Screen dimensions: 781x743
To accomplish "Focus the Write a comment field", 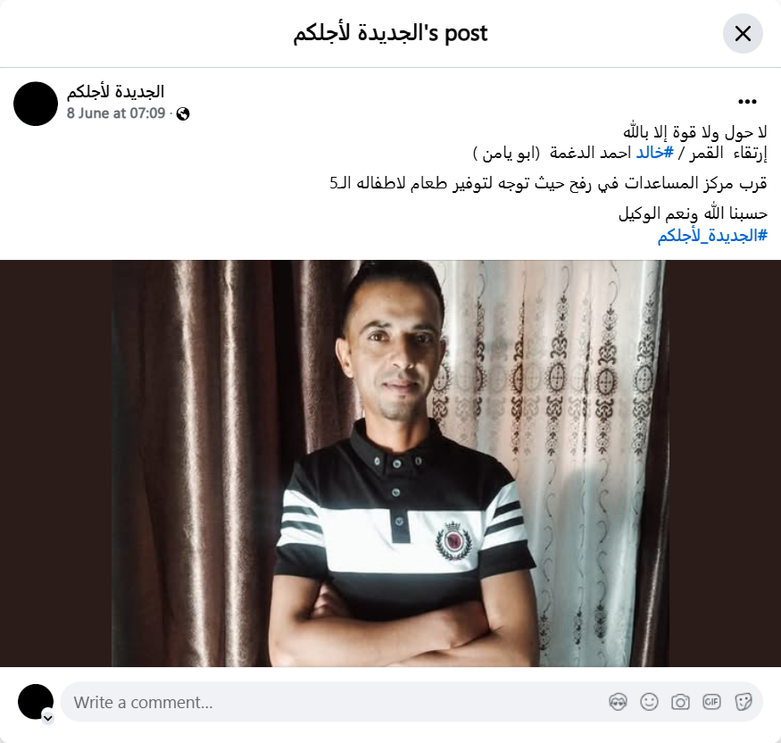I will point(334,702).
